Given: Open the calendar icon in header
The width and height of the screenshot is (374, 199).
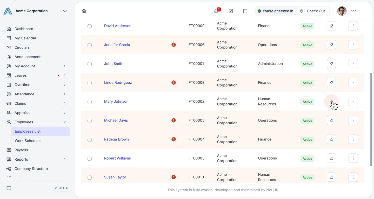Looking at the screenshot, I should click(245, 11).
